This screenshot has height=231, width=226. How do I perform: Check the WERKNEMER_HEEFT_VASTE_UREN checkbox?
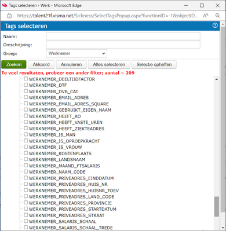pos(26,122)
